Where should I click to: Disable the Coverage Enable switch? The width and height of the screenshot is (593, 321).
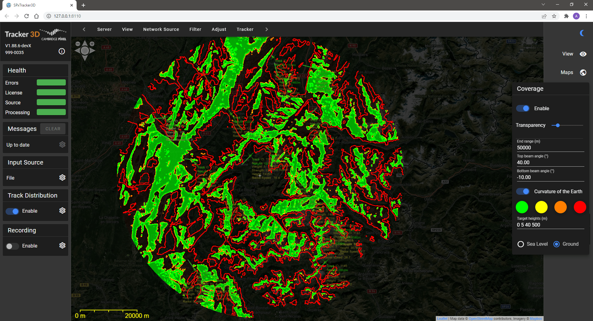[523, 108]
